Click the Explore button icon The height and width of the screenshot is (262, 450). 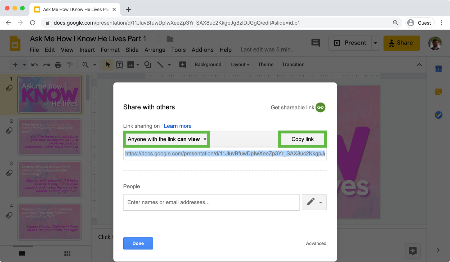click(412, 251)
